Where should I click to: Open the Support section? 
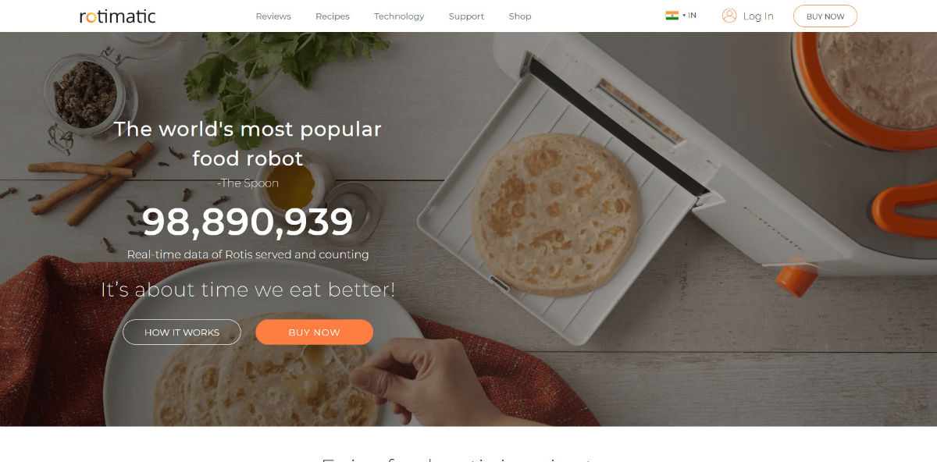466,16
